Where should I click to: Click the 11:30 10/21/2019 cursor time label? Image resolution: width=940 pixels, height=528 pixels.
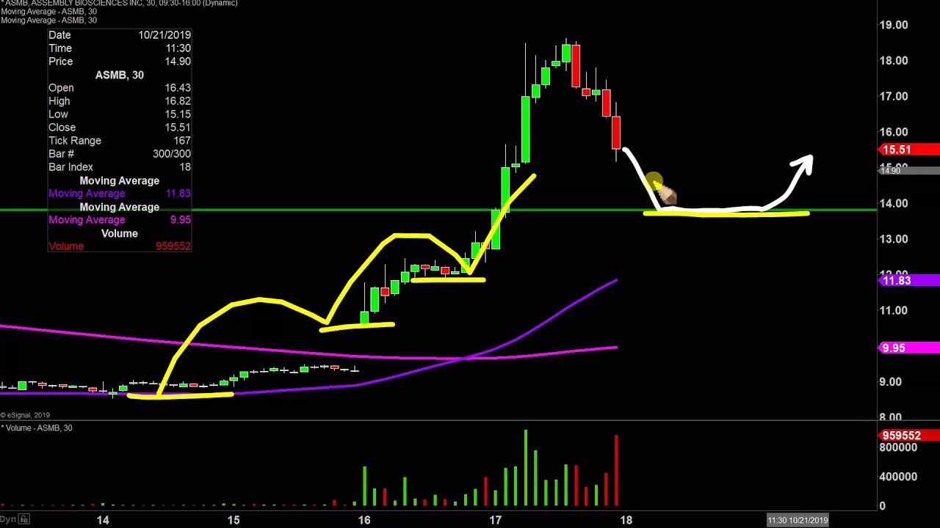(798, 520)
